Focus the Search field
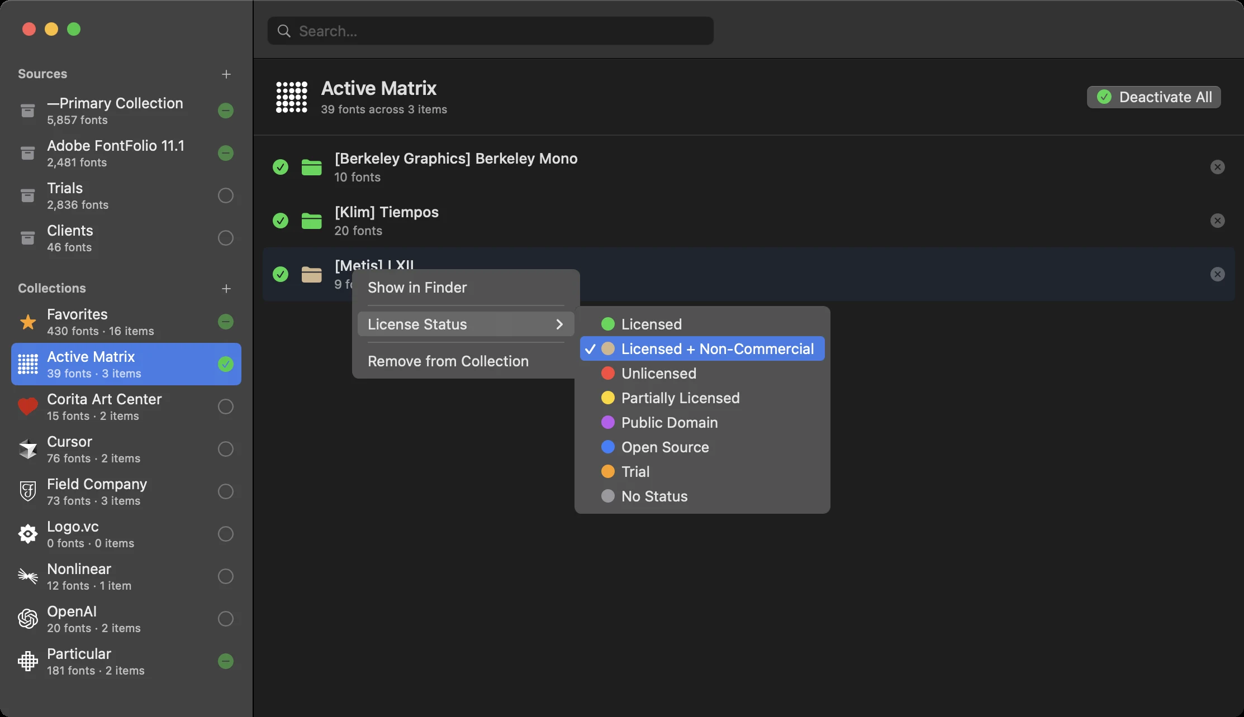The image size is (1244, 717). 490,31
